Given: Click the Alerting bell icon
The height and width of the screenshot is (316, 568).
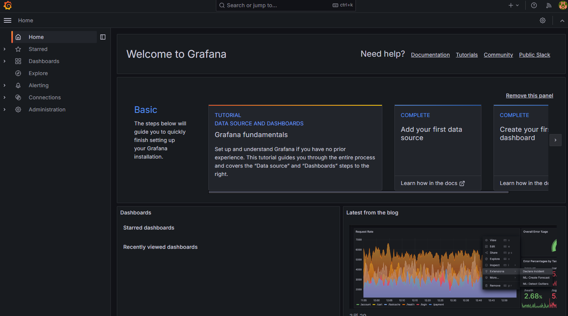Looking at the screenshot, I should coord(18,85).
